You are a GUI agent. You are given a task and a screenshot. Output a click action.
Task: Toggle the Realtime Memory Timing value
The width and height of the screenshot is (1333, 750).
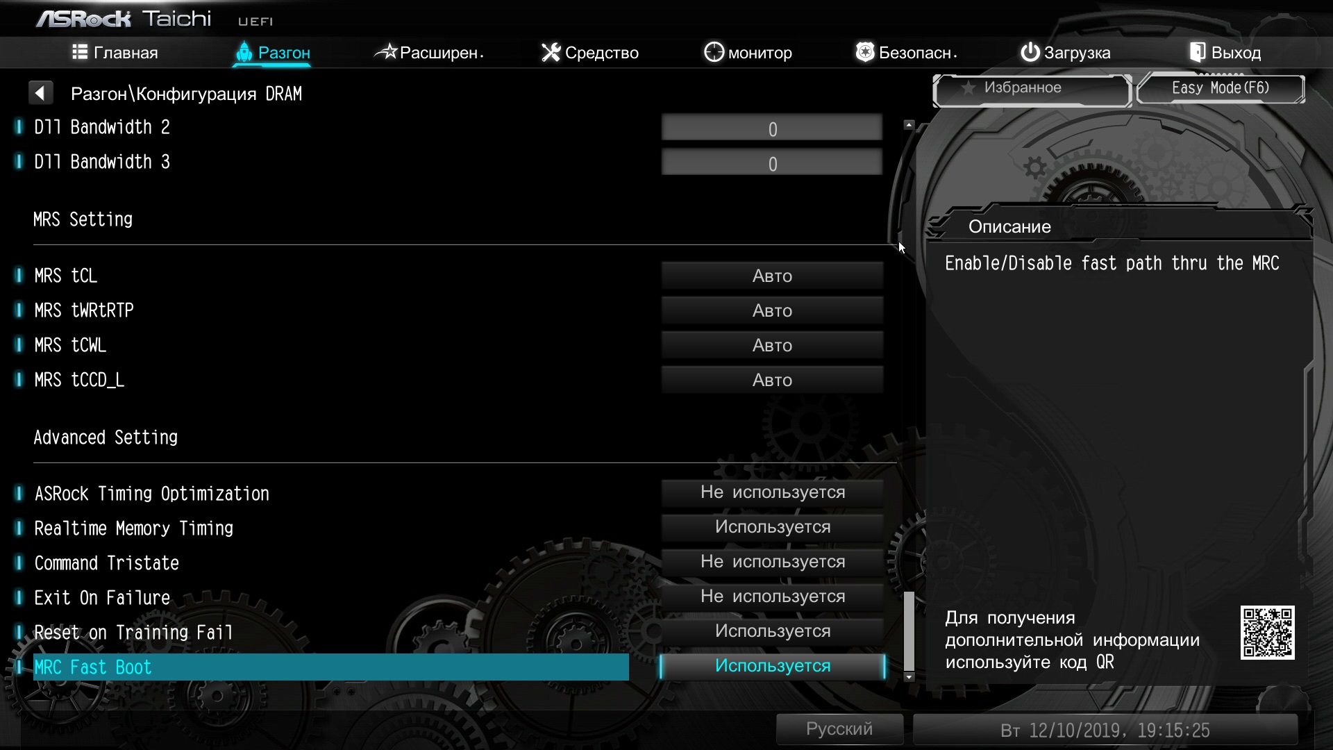(x=772, y=527)
